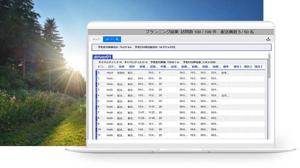Select the ルート一覧 tab
The image size is (300, 168).
[x=112, y=39]
